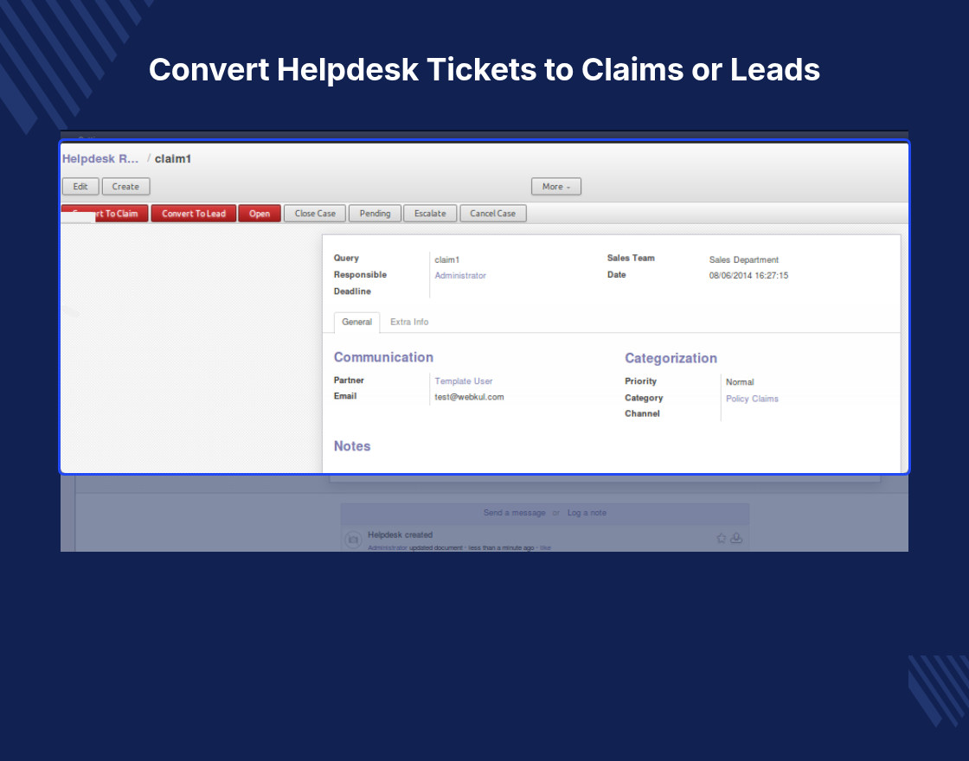Click Convert To Lead button
The height and width of the screenshot is (761, 969).
point(194,214)
